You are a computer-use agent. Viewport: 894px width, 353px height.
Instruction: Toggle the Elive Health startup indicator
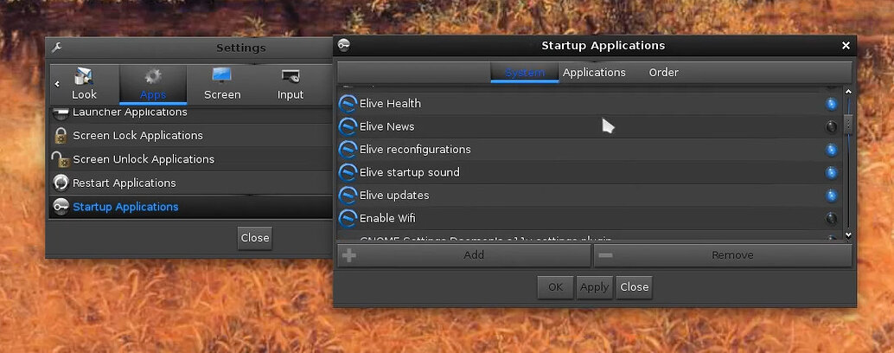pyautogui.click(x=831, y=104)
